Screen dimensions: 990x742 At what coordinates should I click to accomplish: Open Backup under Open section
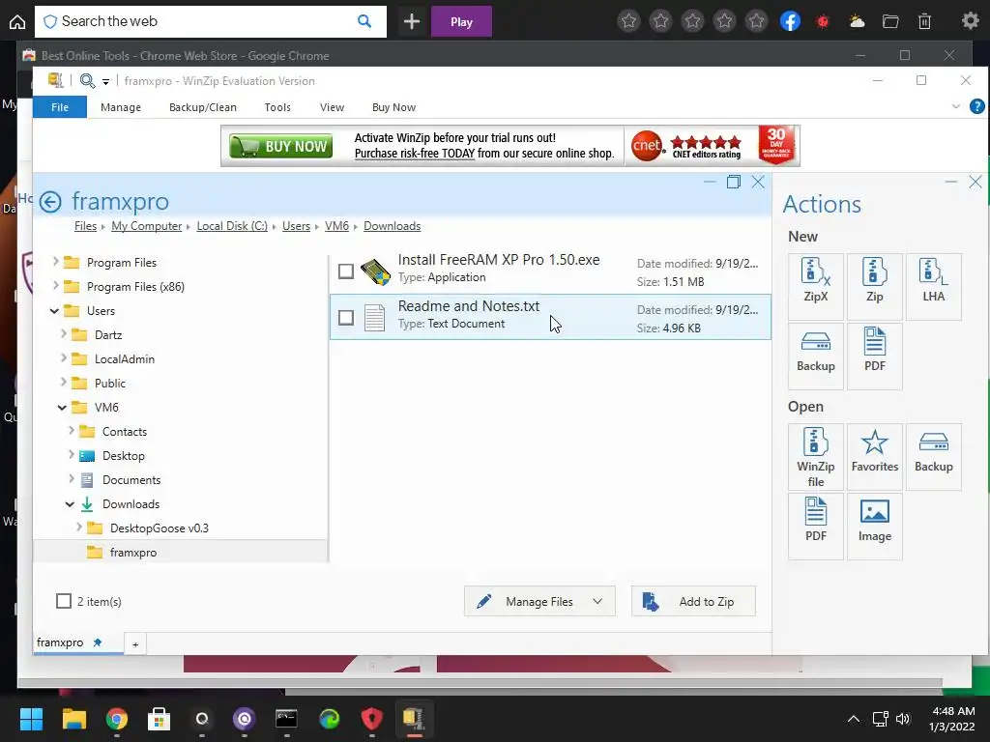933,457
